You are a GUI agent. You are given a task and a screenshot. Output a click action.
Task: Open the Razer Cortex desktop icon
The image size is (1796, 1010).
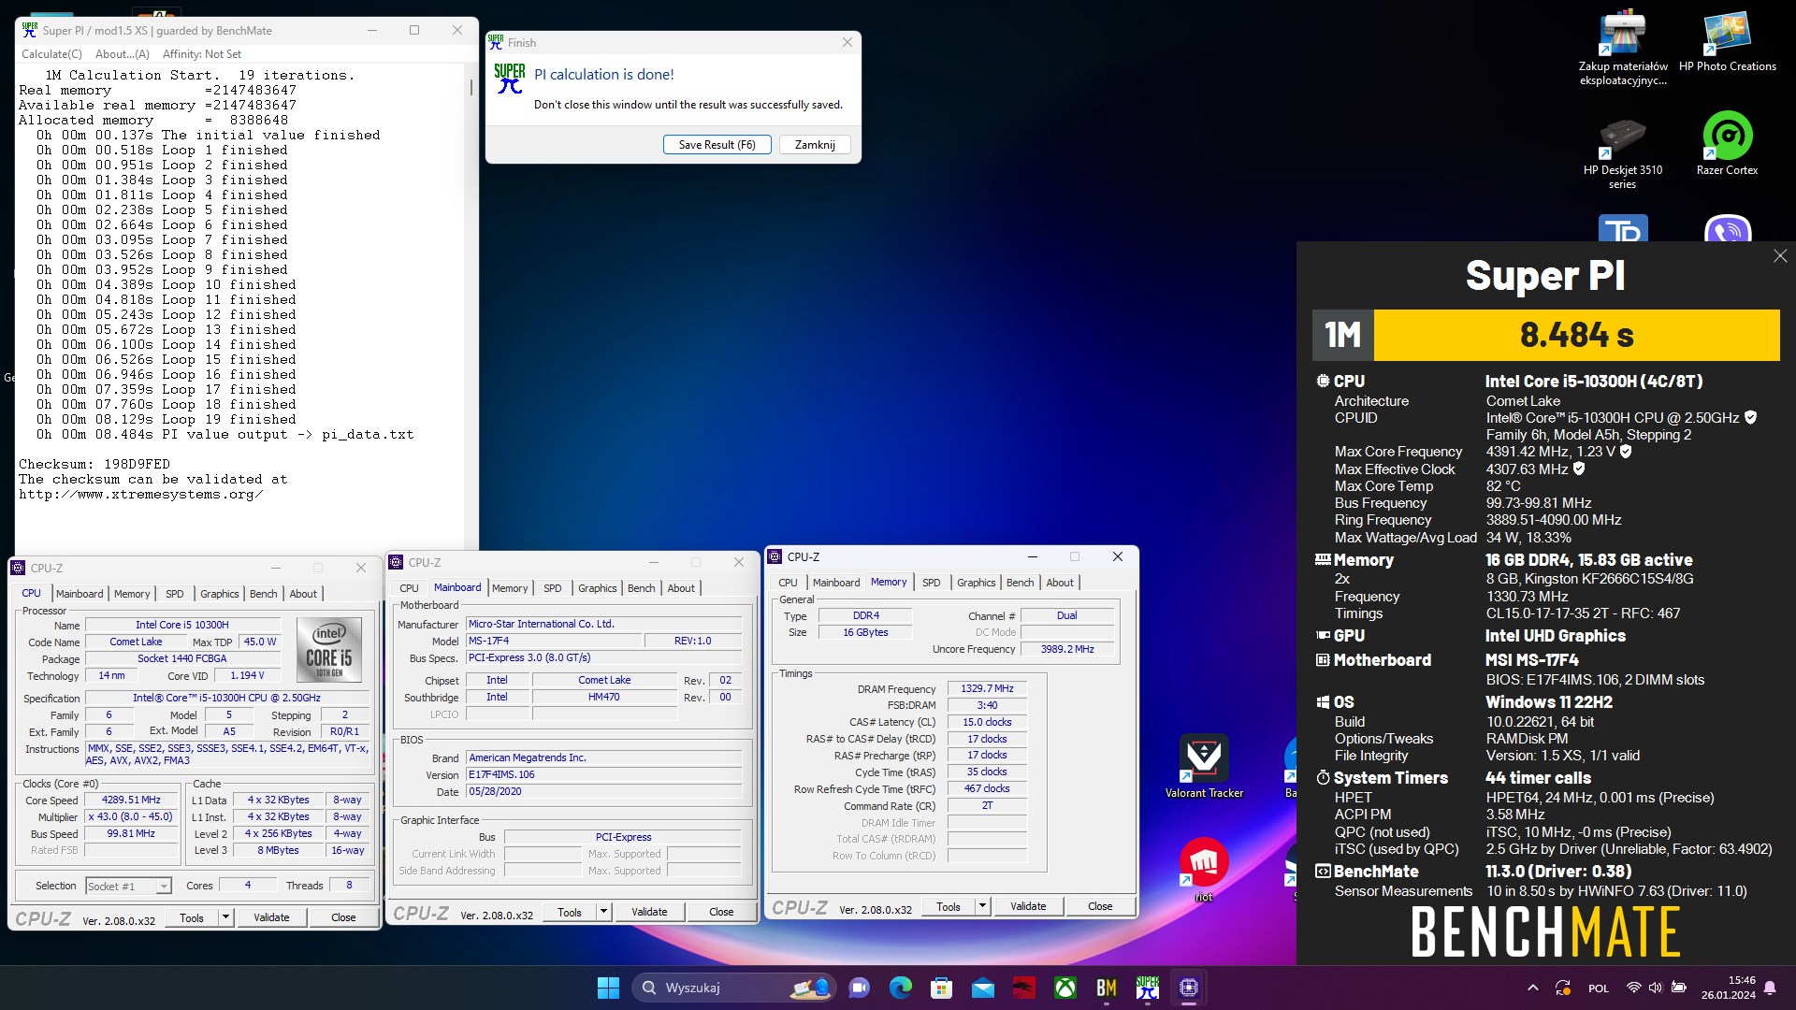[x=1727, y=143]
